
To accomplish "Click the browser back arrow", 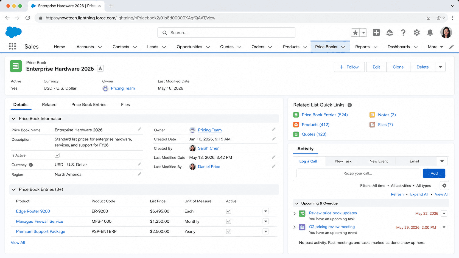I will (x=7, y=18).
